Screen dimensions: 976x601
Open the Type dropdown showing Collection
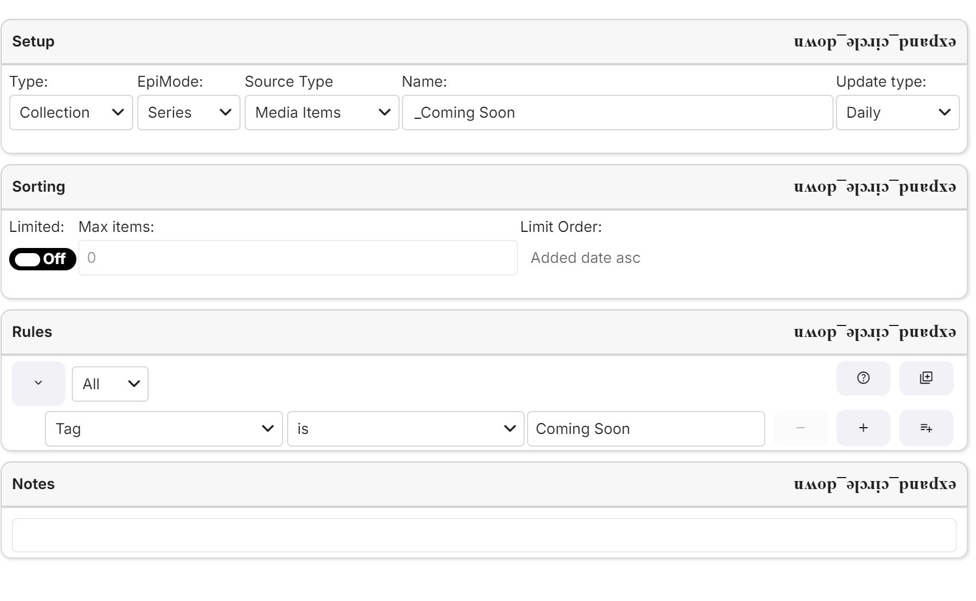pos(71,113)
